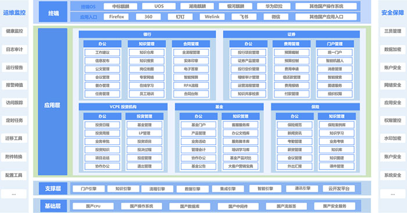This screenshot has width=407, height=213.
Task: Select the LP管理 item under 投资管理
Action: [144, 133]
